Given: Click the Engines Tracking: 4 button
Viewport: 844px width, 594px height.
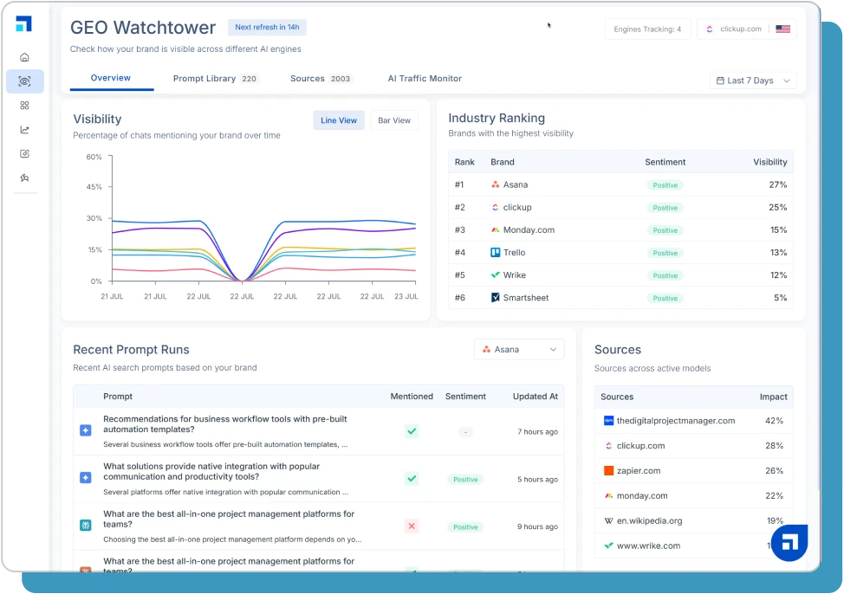Looking at the screenshot, I should click(x=647, y=29).
